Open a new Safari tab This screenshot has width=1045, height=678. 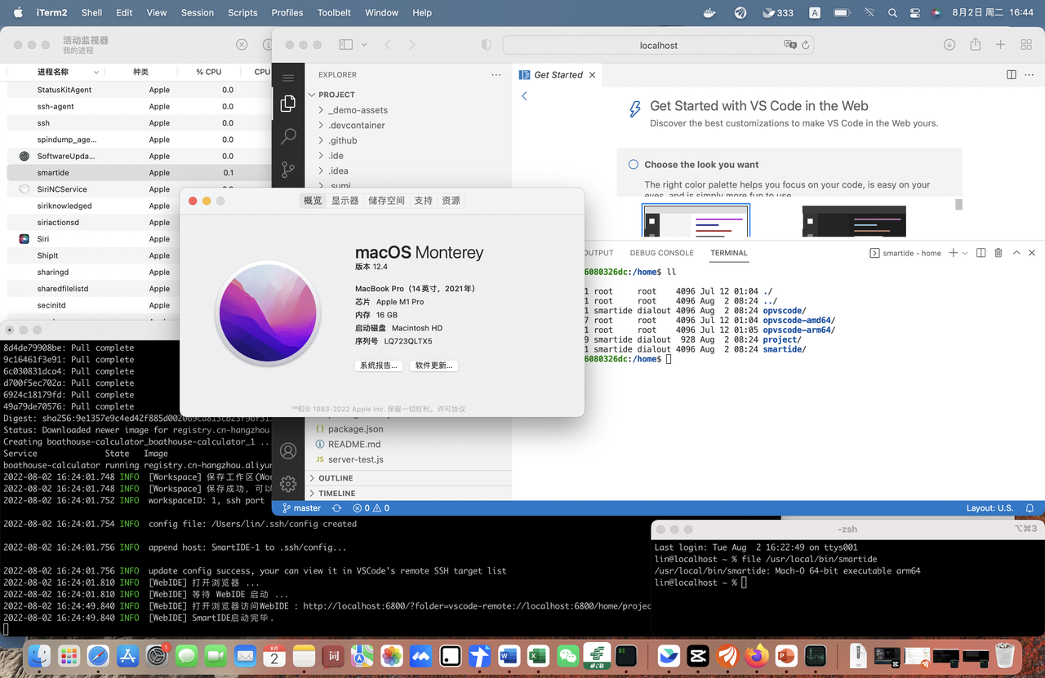click(x=1000, y=45)
